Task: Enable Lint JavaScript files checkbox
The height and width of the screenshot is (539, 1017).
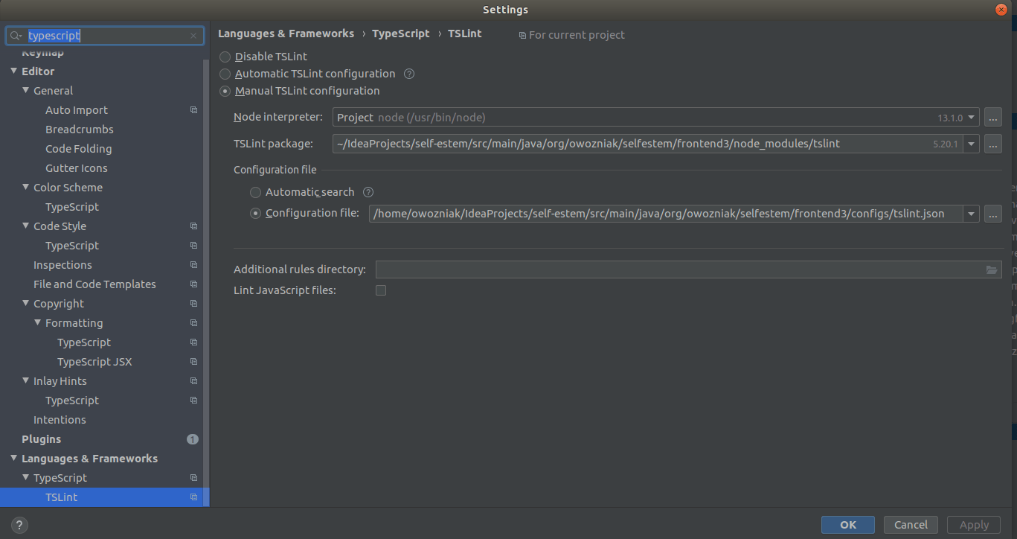Action: click(x=381, y=290)
